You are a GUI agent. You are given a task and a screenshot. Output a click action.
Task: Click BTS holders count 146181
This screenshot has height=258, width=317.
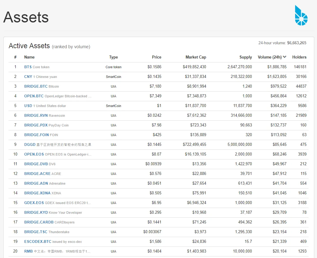pyautogui.click(x=300, y=67)
